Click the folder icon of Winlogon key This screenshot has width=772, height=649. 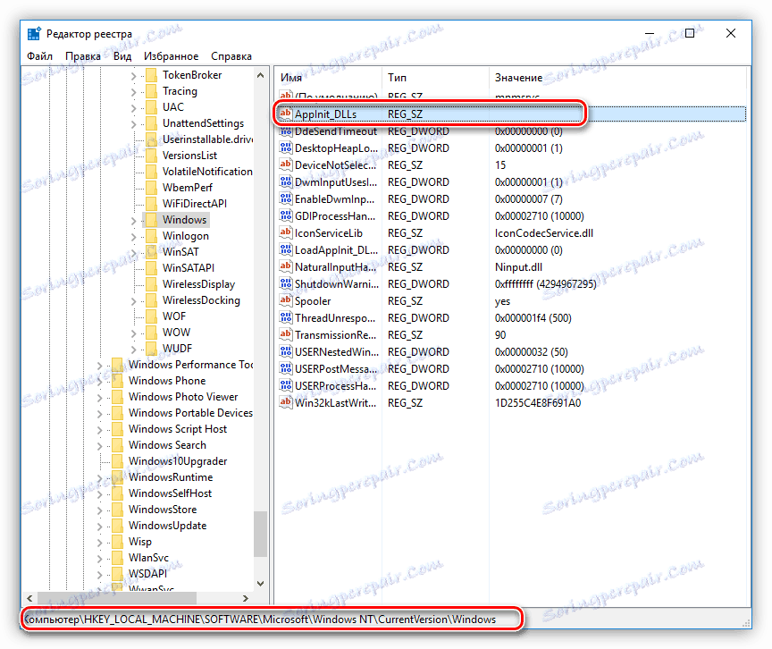point(152,236)
